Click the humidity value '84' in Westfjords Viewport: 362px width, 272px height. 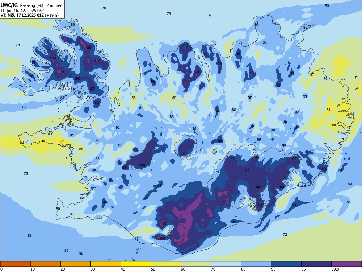pyautogui.click(x=62, y=98)
